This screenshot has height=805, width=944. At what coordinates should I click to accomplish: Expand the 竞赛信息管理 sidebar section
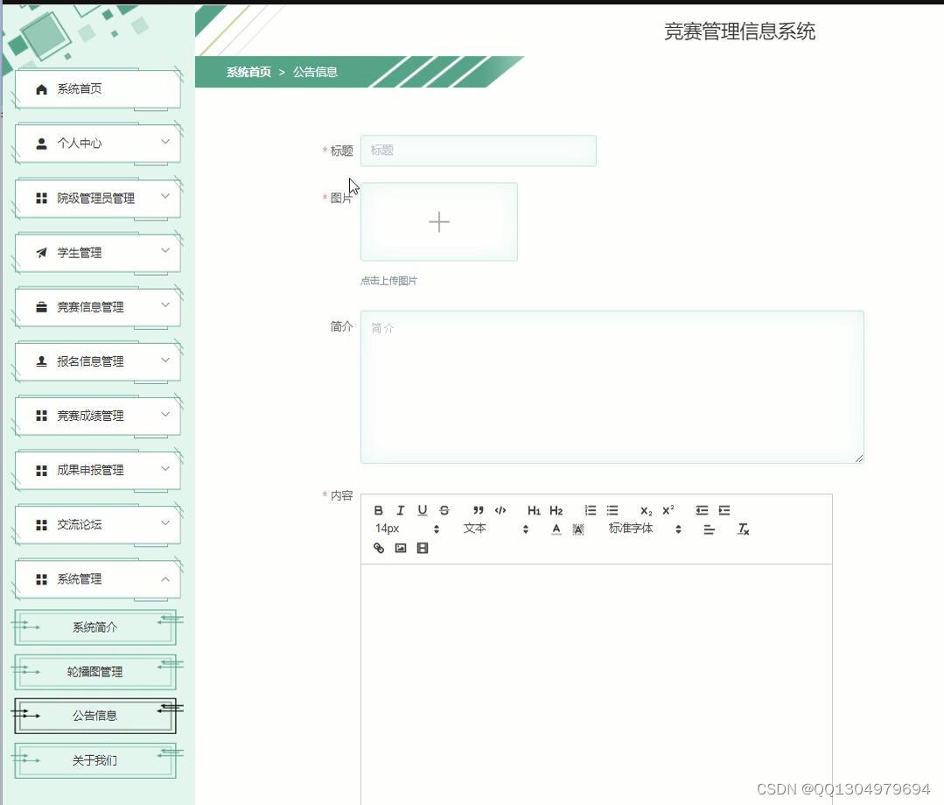pyautogui.click(x=96, y=306)
